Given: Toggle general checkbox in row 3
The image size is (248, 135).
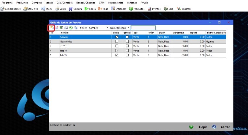Looking at the screenshot, I should pyautogui.click(x=127, y=46).
